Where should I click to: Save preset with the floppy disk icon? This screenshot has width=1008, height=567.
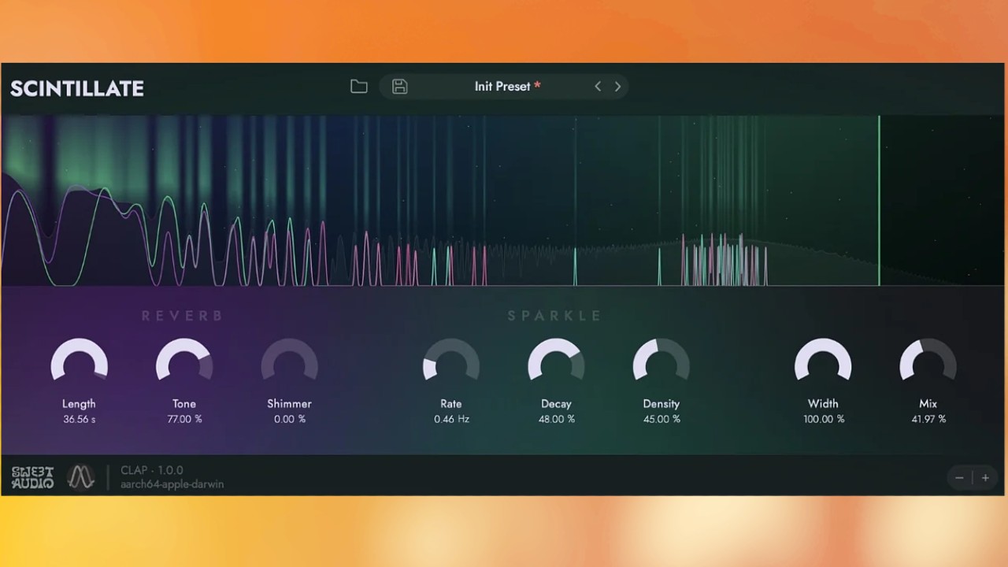point(400,87)
